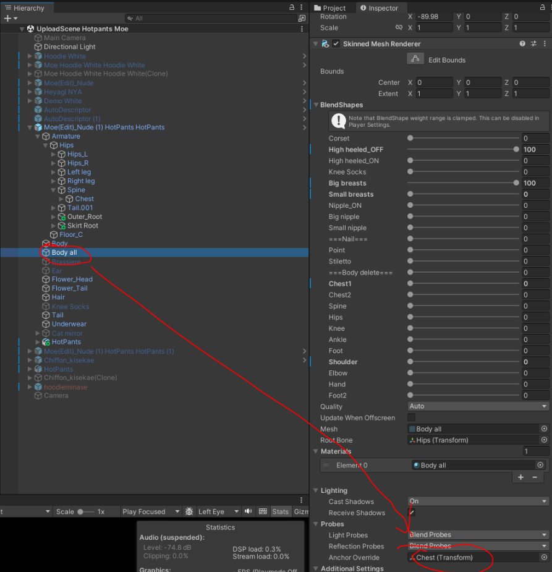Image resolution: width=552 pixels, height=572 pixels.
Task: Click the Edit Bounds tool icon
Action: pyautogui.click(x=415, y=59)
